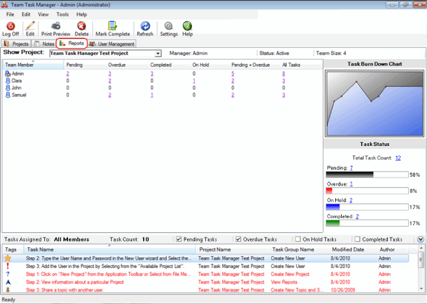Click the Edit pencil toolbar icon
The width and height of the screenshot is (427, 304).
tap(30, 27)
